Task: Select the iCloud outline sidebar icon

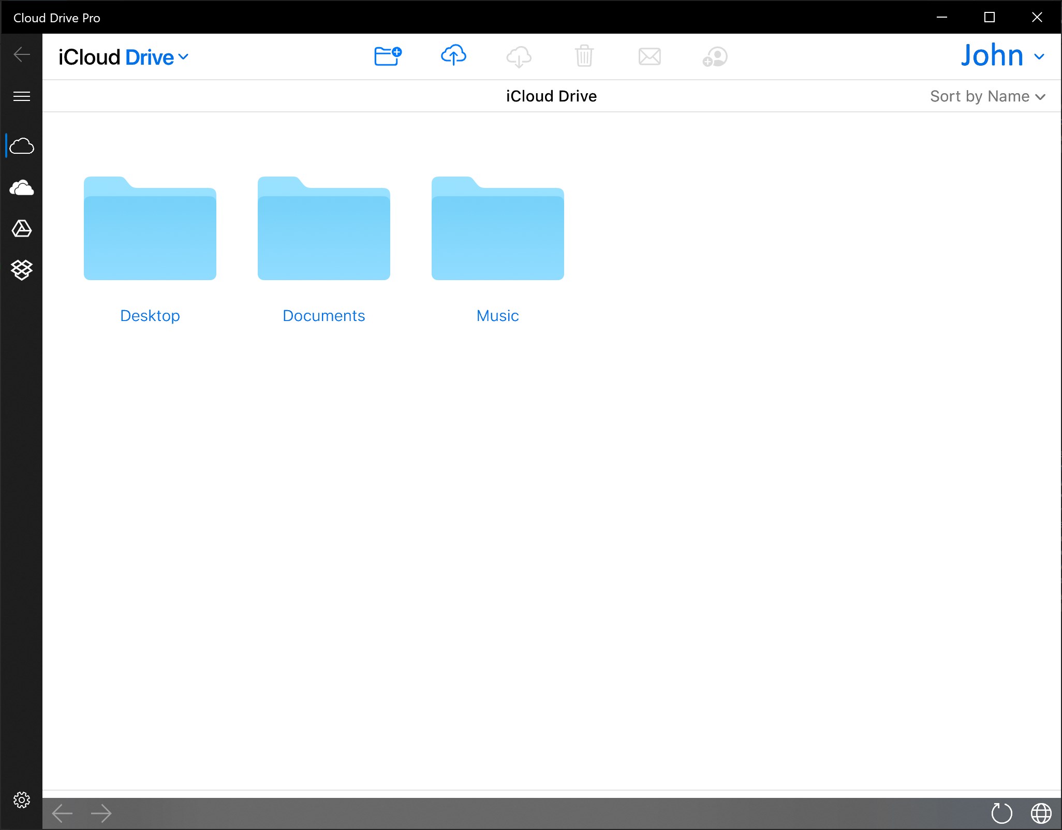Action: click(22, 146)
